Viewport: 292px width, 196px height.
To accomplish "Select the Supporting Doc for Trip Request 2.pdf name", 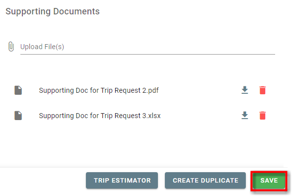I will [x=99, y=90].
